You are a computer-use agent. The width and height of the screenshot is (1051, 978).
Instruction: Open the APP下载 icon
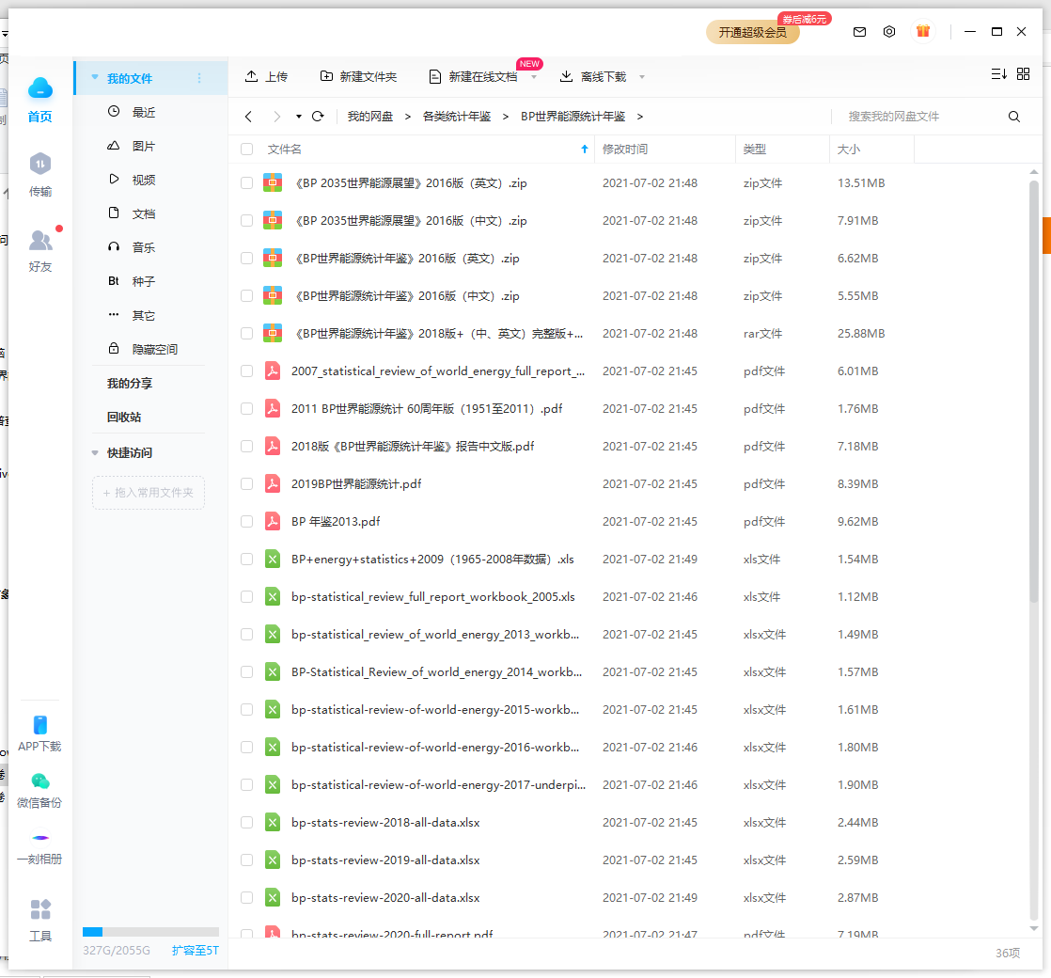click(40, 725)
